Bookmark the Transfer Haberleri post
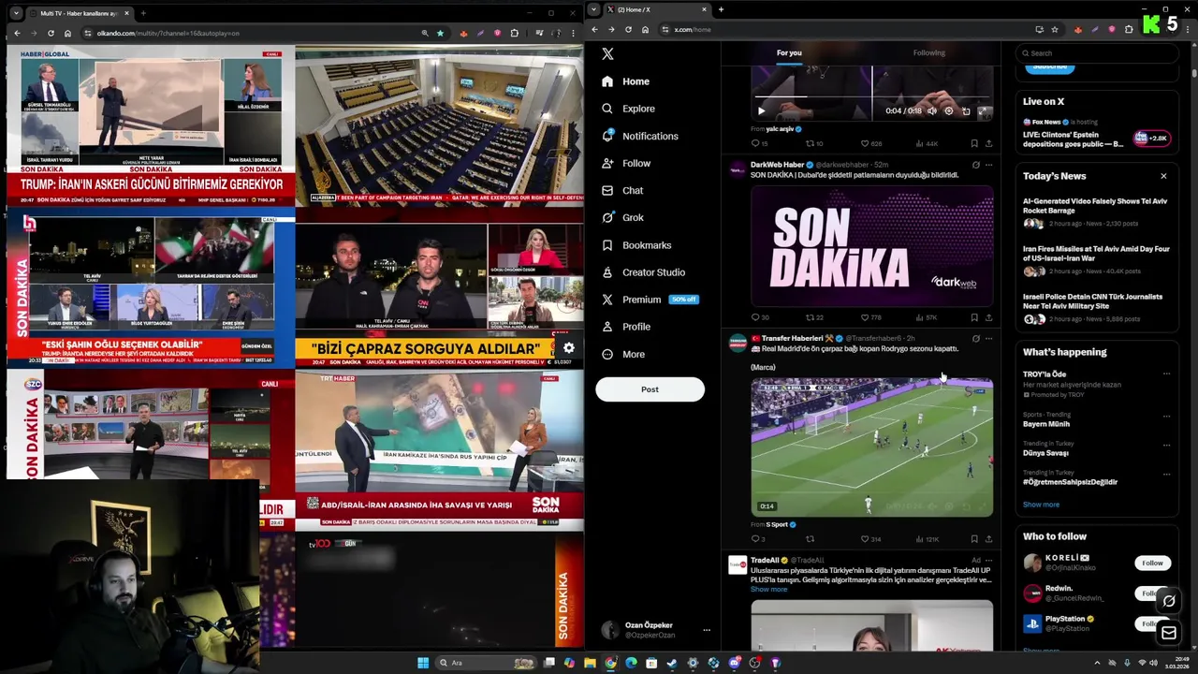The height and width of the screenshot is (674, 1198). coord(974,539)
